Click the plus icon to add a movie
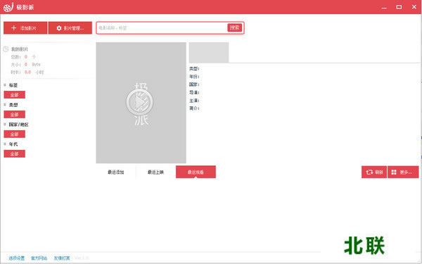The width and height of the screenshot is (422, 264). (14, 28)
